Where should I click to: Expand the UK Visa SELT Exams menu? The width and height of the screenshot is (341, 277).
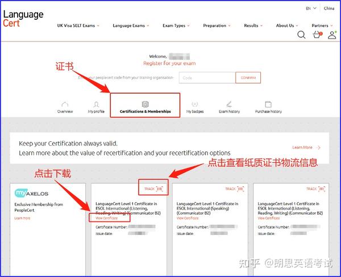point(78,26)
